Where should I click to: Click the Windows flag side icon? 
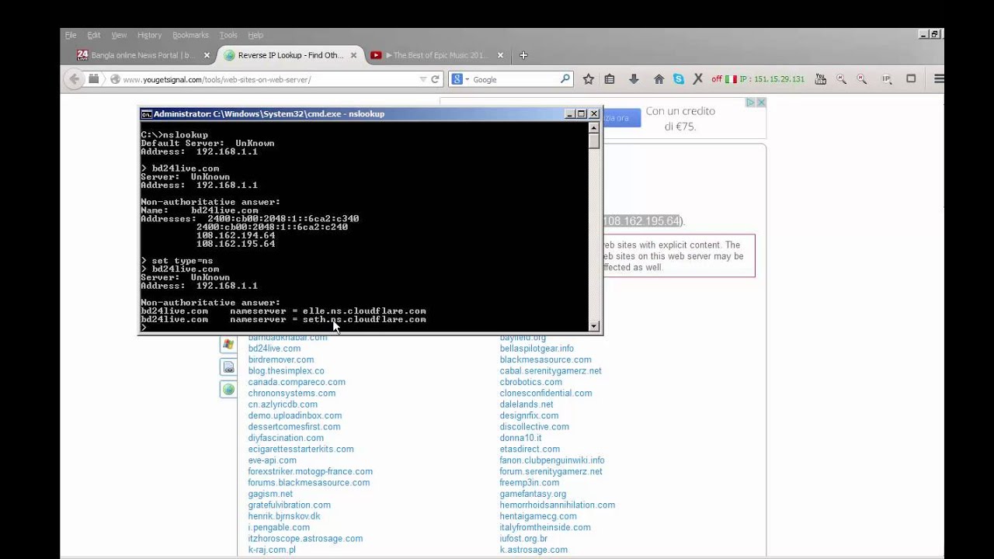[x=228, y=344]
